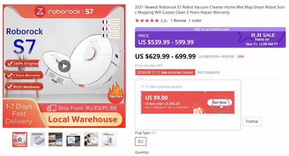This screenshot has height=156, width=289.
Task: Select the France ship-from option
Action: (252, 122)
